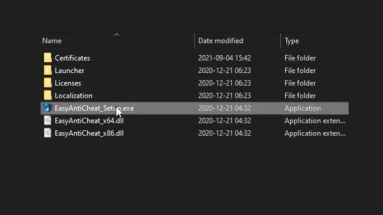Viewport: 383px width, 215px height.
Task: Sort by the Date modified column header
Action: click(x=220, y=41)
